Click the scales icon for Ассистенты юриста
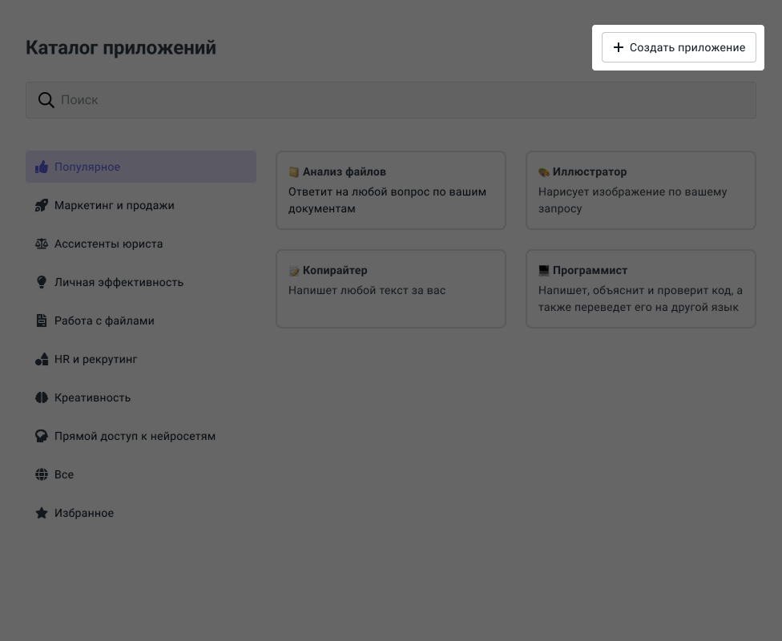Viewport: 782px width, 641px height. click(42, 244)
